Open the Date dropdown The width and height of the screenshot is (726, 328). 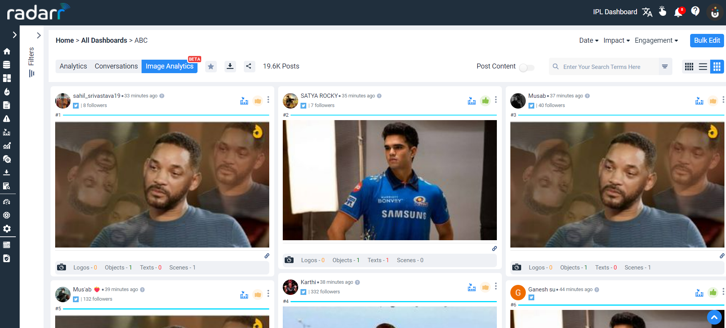coord(589,40)
